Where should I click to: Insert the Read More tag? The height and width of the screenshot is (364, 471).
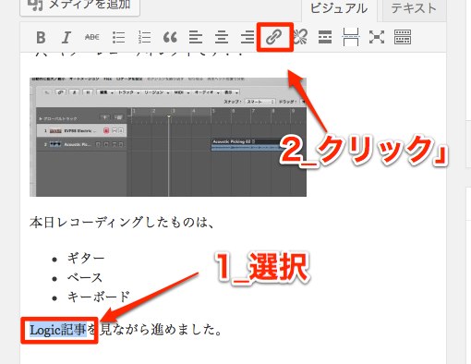click(x=325, y=37)
